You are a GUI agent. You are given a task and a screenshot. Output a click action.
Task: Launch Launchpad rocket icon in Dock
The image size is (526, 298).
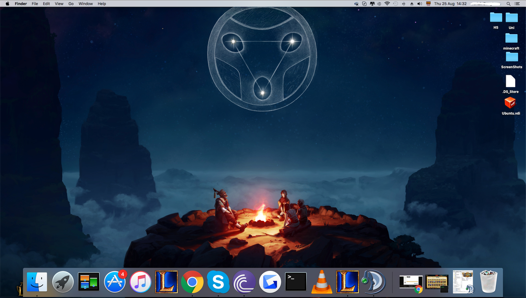[63, 282]
